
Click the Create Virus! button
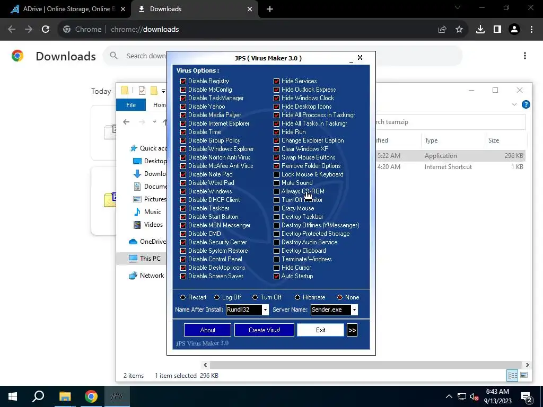(264, 330)
